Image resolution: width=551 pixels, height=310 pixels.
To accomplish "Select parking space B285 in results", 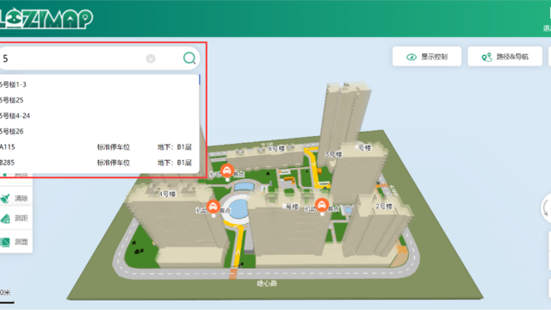I will pos(99,163).
